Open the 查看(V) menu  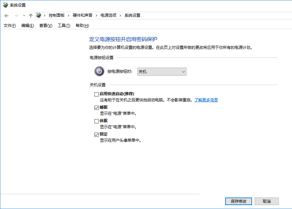[46, 26]
